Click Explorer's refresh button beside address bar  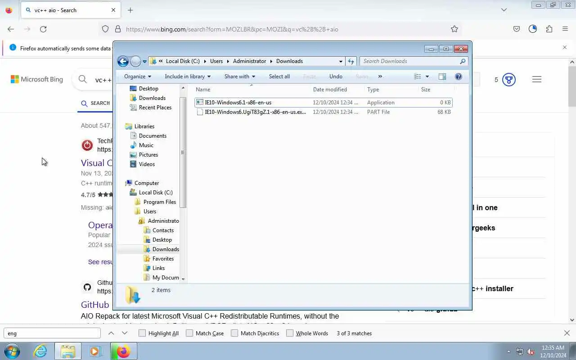(351, 61)
